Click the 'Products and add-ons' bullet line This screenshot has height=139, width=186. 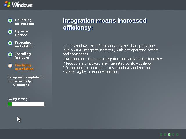click(x=108, y=63)
